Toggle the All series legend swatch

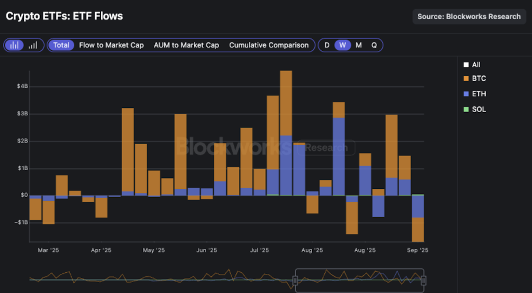pos(466,65)
